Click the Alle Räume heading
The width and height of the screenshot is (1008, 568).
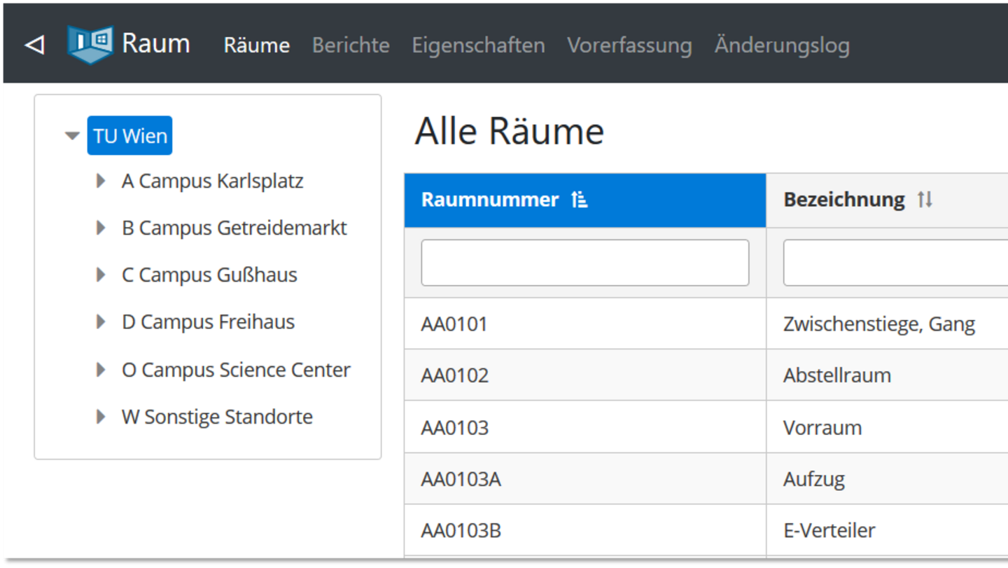point(510,131)
